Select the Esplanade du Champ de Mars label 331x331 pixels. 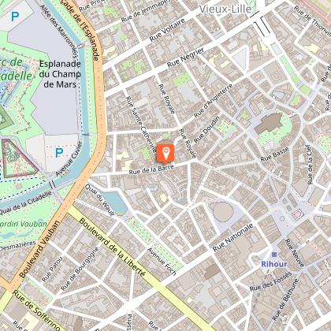(x=60, y=74)
